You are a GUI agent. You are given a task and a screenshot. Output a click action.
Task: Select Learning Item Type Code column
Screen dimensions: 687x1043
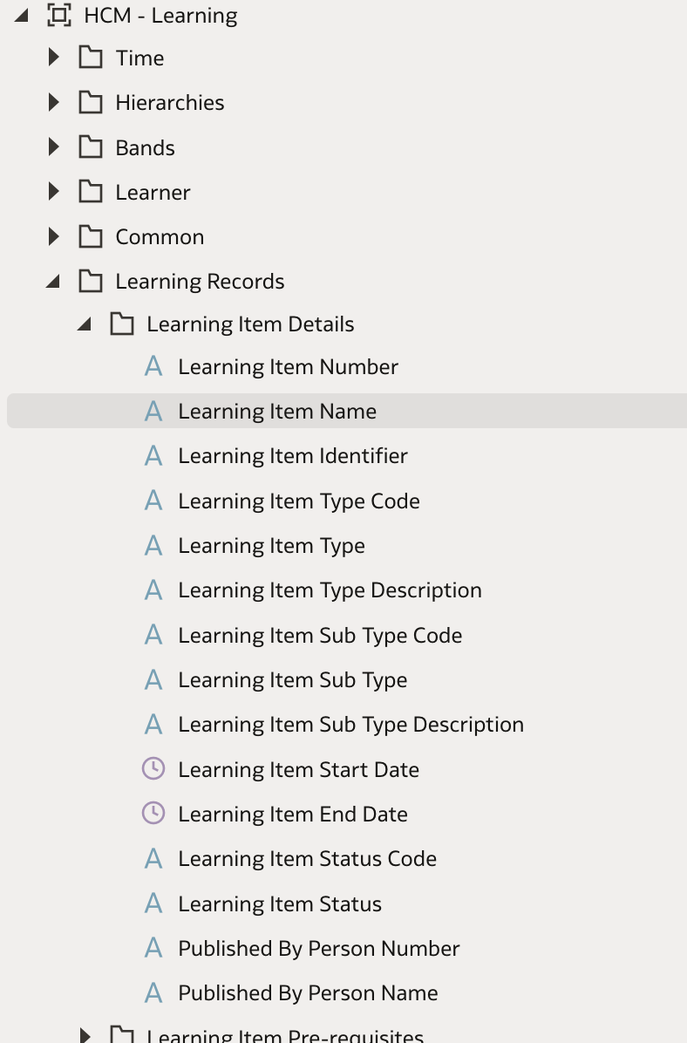tap(299, 501)
